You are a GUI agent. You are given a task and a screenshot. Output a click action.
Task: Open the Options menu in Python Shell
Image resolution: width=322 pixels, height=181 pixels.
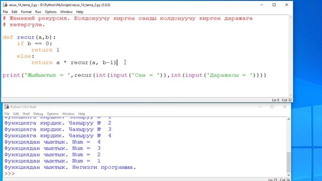(x=52, y=114)
